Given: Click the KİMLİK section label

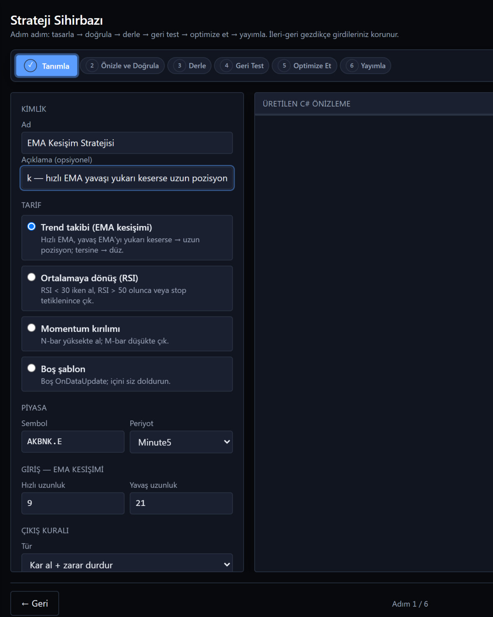Looking at the screenshot, I should point(34,109).
